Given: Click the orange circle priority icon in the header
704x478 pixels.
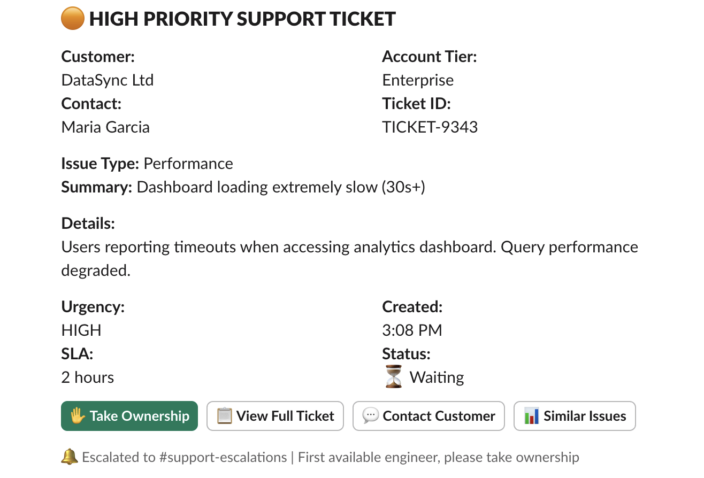Looking at the screenshot, I should coord(73,19).
